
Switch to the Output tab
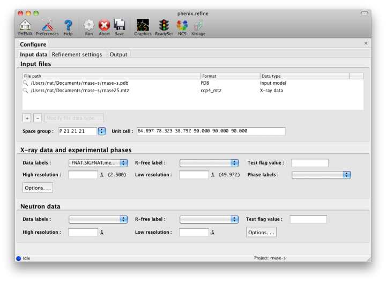118,54
